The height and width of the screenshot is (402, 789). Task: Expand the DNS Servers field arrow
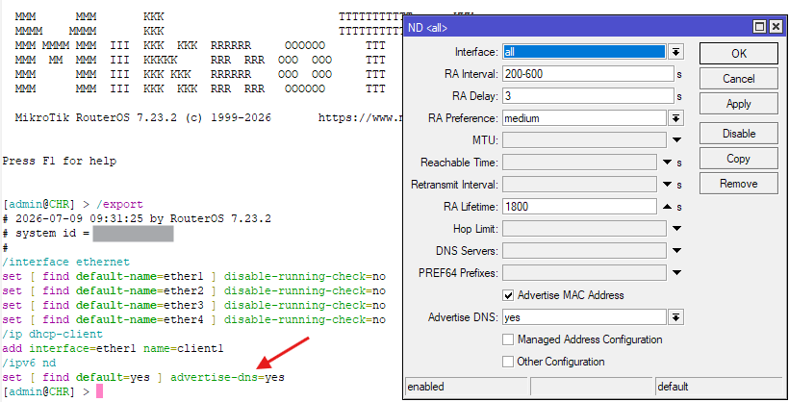tap(676, 251)
